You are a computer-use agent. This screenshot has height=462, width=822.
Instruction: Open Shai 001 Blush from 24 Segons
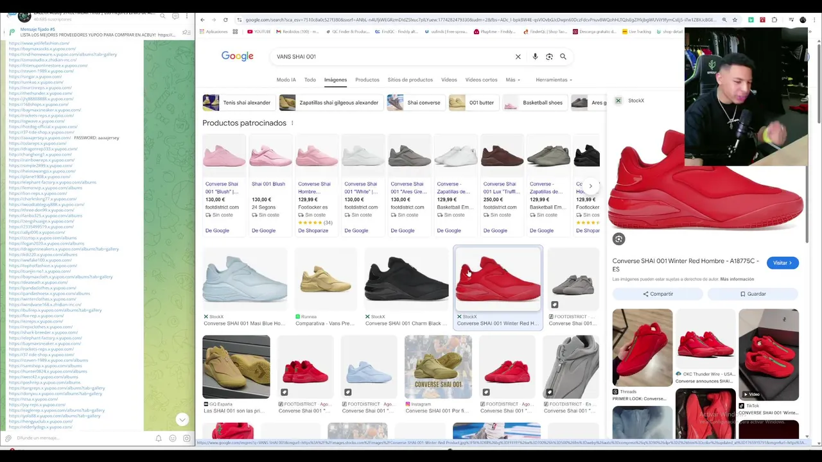270,187
